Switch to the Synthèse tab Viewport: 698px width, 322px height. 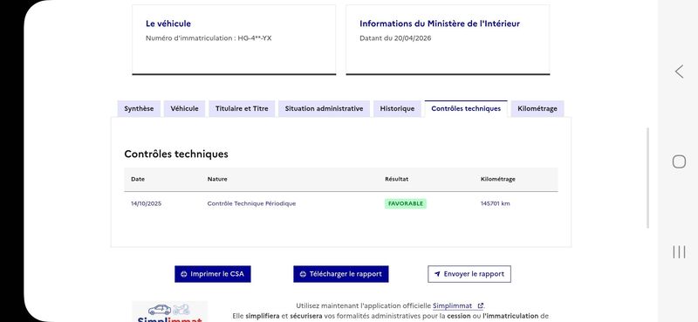click(139, 109)
